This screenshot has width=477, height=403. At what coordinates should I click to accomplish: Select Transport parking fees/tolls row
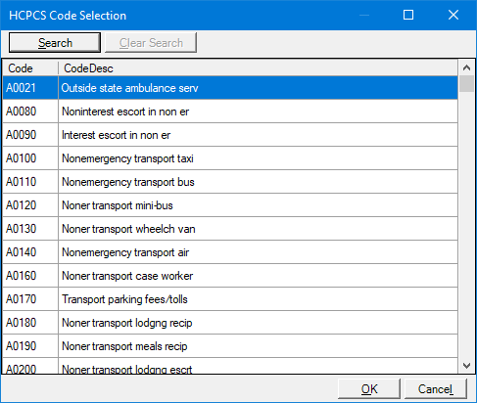(230, 299)
